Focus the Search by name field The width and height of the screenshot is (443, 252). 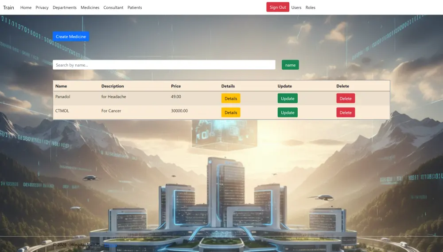click(x=164, y=65)
